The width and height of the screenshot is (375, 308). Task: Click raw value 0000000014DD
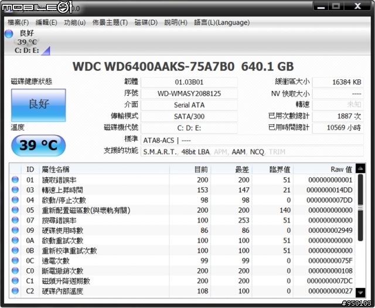click(329, 190)
